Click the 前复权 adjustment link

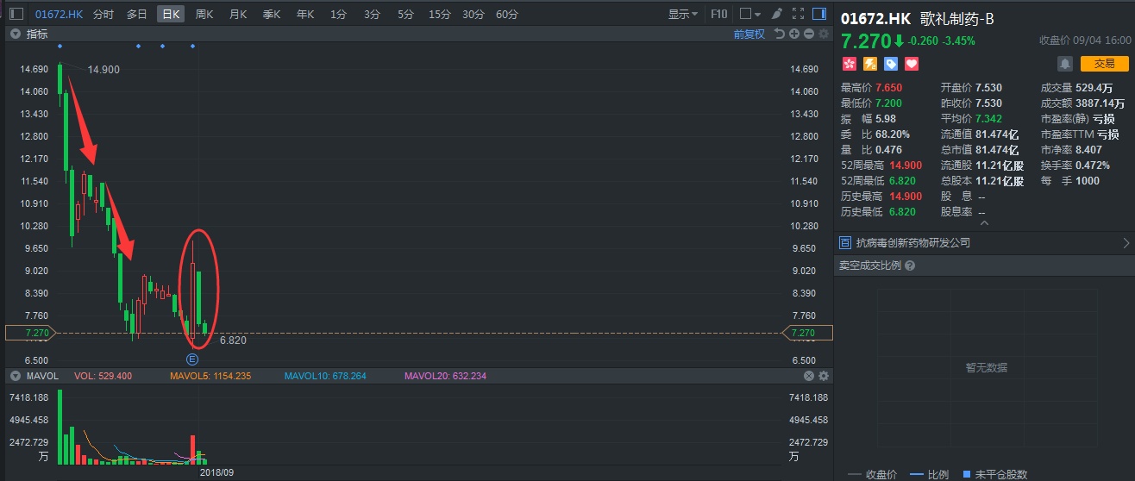tap(749, 34)
